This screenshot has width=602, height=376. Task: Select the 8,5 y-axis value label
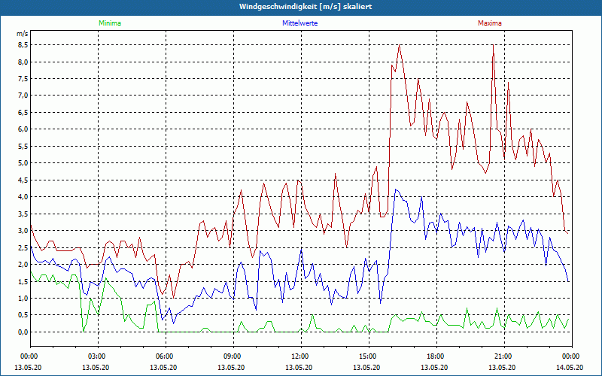tap(22, 44)
